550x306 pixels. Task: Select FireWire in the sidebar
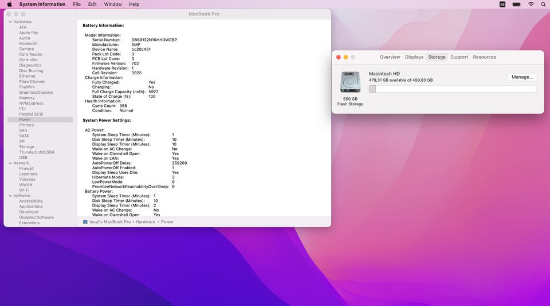27,87
